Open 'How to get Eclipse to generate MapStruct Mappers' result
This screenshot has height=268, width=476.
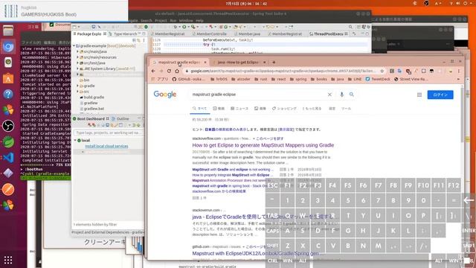263,145
